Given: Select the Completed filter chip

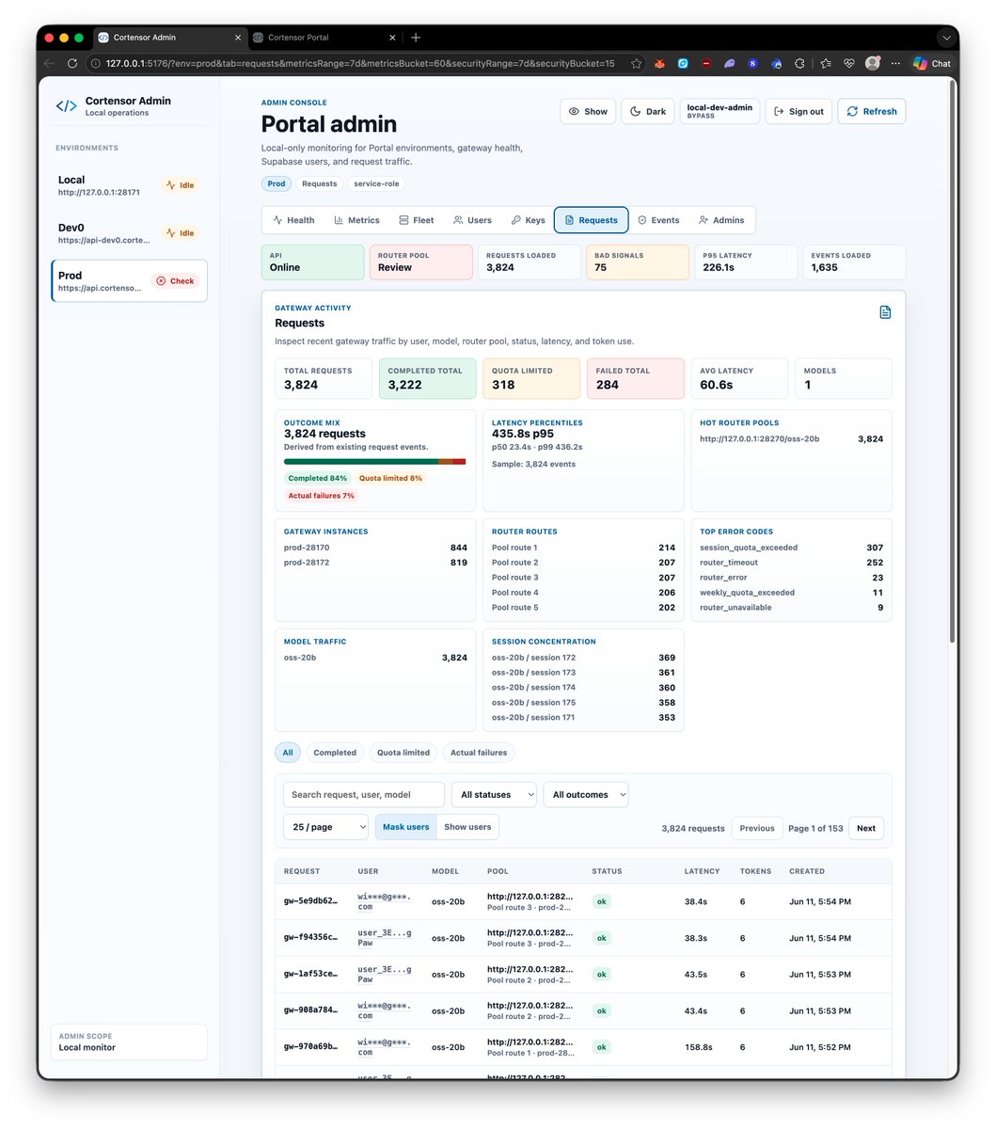Looking at the screenshot, I should coord(335,753).
